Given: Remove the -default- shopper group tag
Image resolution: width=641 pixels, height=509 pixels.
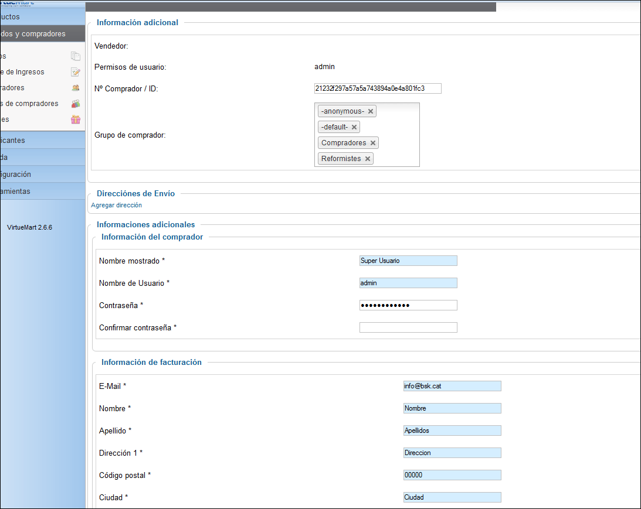Looking at the screenshot, I should 354,127.
